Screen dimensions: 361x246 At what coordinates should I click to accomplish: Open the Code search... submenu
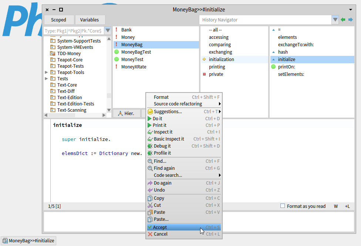click(x=184, y=175)
